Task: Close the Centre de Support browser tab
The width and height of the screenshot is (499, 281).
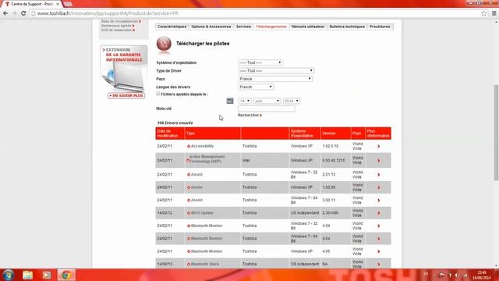Action: [x=58, y=4]
